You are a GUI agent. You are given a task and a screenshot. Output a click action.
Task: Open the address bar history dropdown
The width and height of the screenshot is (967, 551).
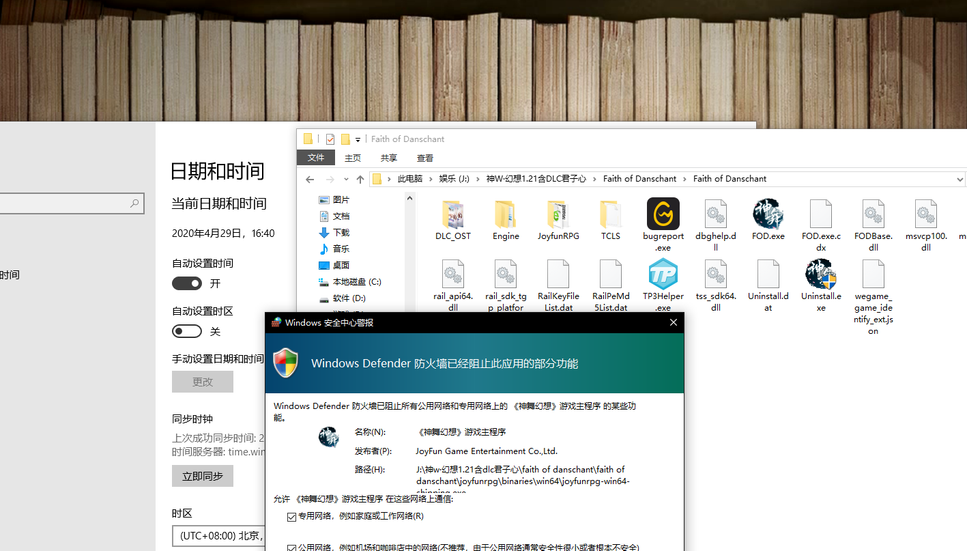(x=959, y=180)
